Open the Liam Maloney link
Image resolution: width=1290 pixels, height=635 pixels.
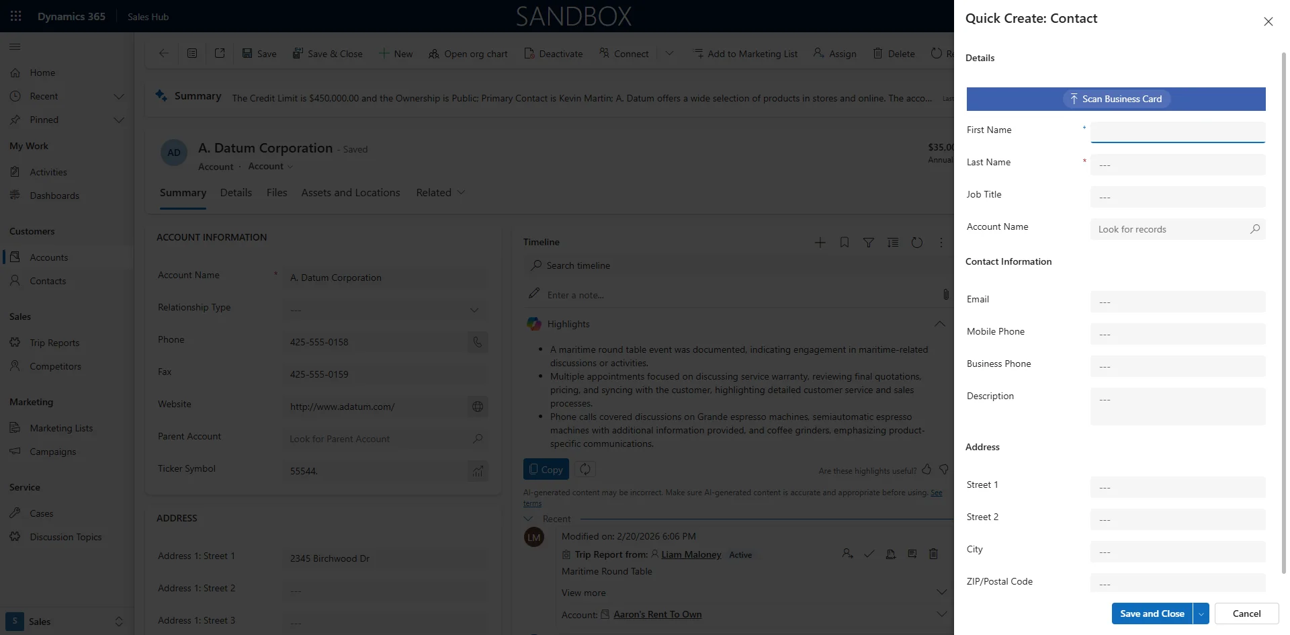tap(692, 554)
